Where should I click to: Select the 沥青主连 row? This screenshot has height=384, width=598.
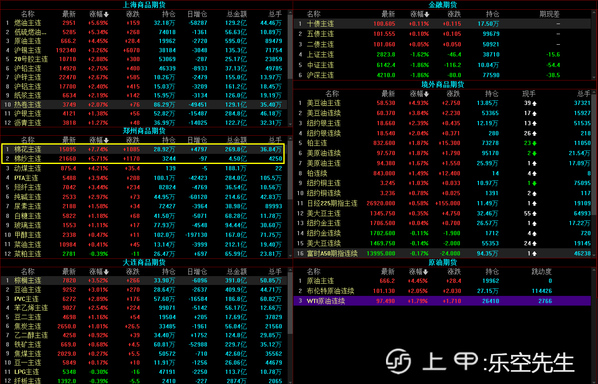pos(144,123)
